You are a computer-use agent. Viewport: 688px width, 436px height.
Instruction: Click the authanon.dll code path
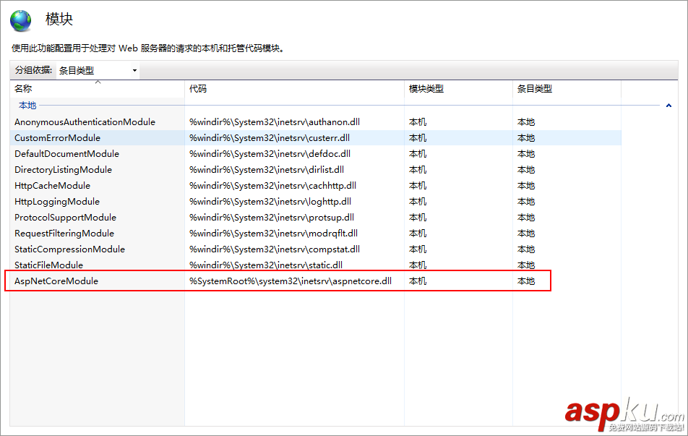coord(275,122)
